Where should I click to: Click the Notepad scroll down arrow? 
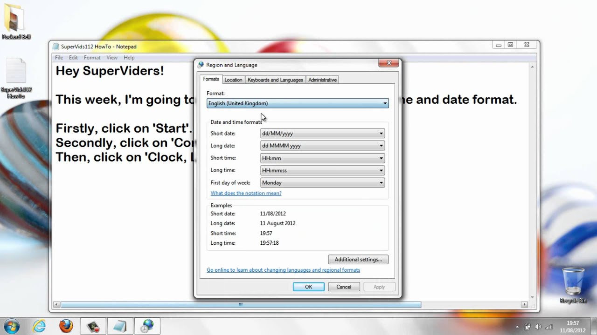tap(532, 297)
